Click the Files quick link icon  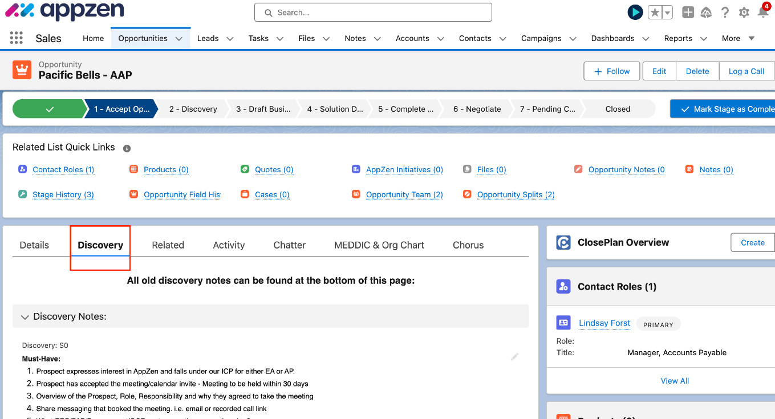pos(467,169)
